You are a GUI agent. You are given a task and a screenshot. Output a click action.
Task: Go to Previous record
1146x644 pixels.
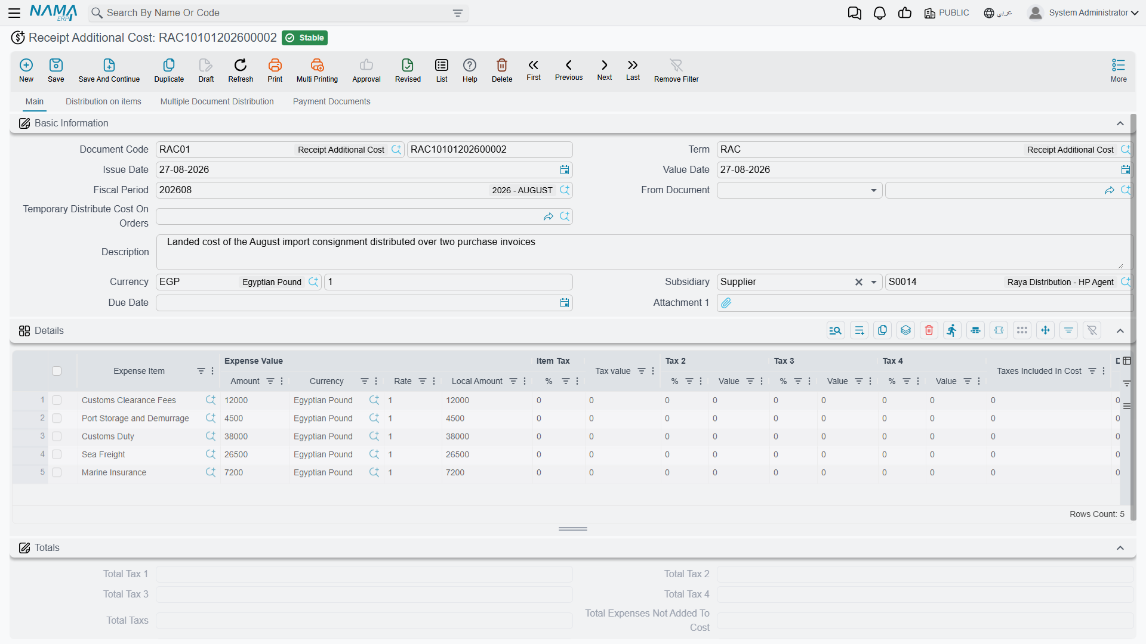click(x=569, y=70)
